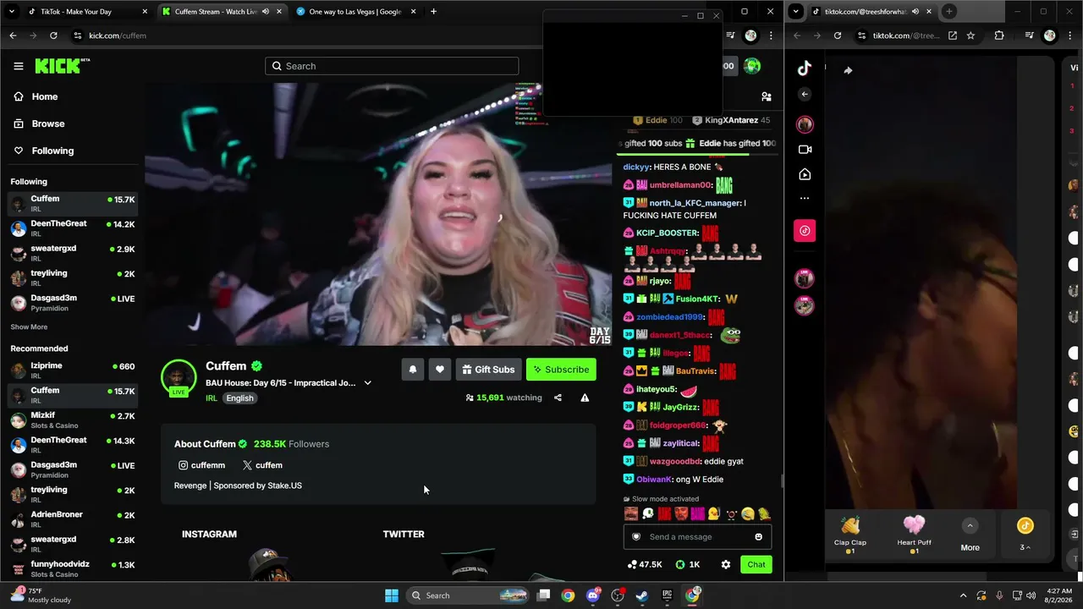Image resolution: width=1083 pixels, height=609 pixels.
Task: Click the pink TikTok coin button in sidebar
Action: pyautogui.click(x=805, y=231)
